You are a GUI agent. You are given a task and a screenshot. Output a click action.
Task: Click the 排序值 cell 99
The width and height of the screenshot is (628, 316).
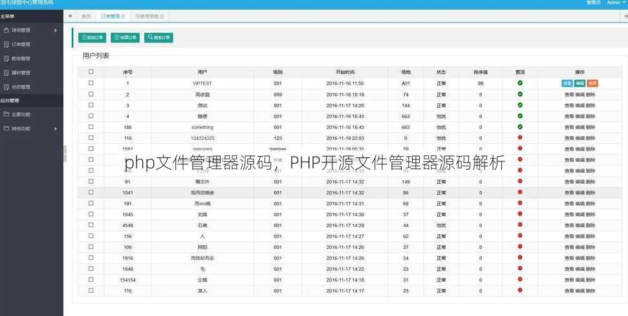481,83
